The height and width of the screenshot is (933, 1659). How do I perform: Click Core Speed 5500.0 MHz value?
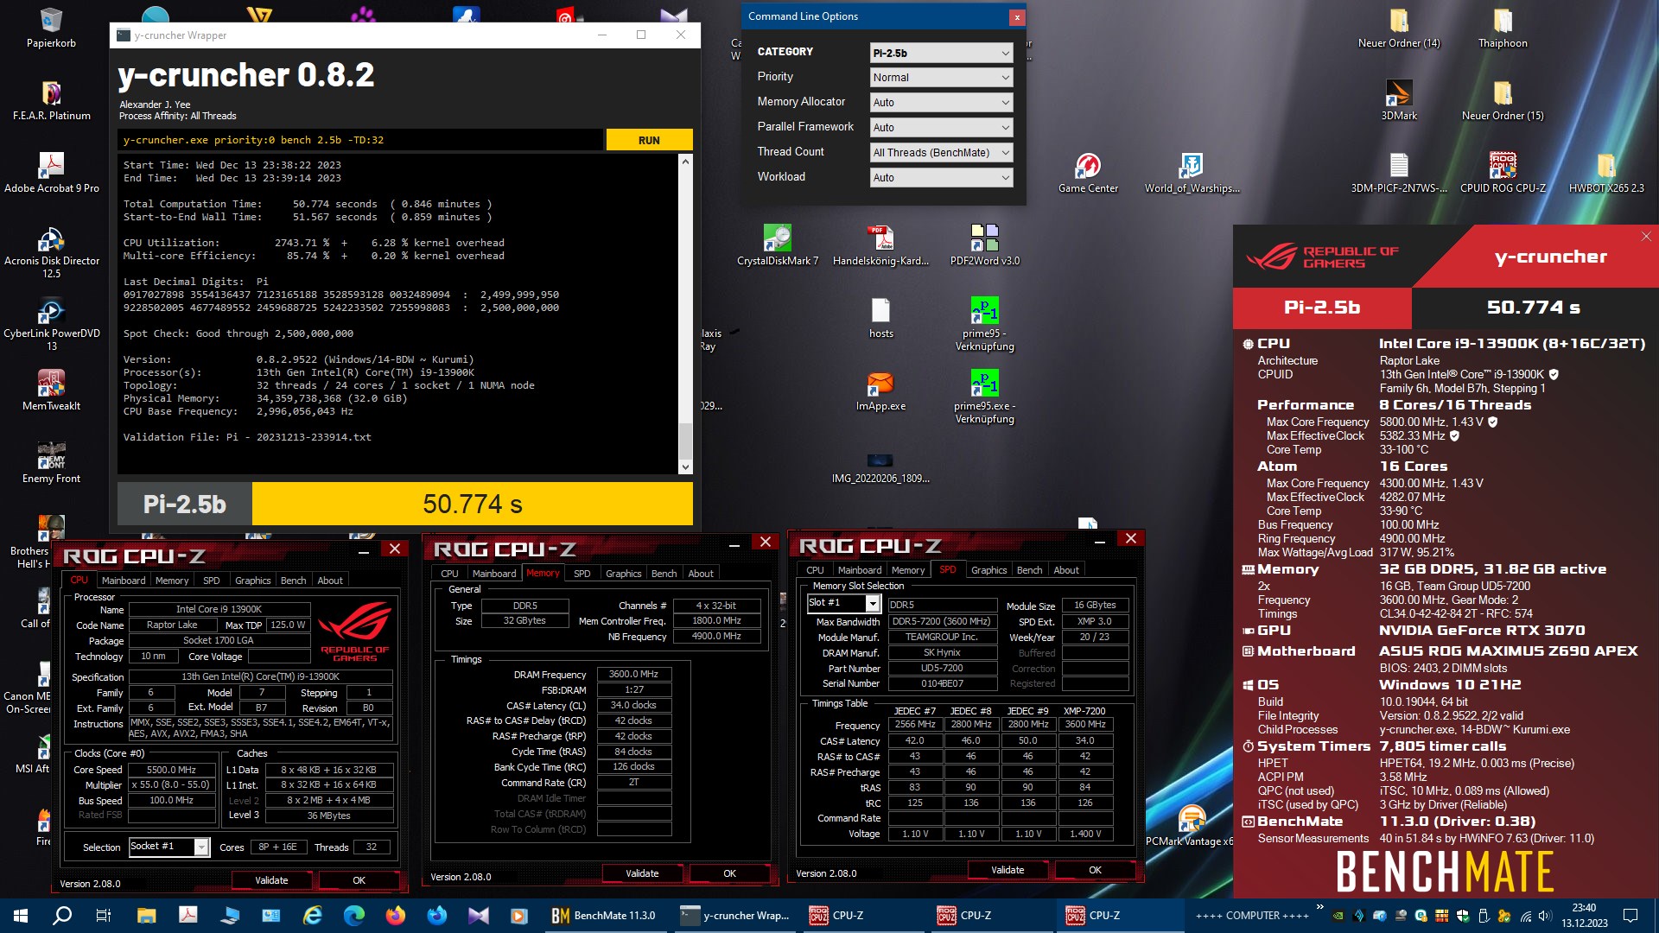tap(171, 770)
